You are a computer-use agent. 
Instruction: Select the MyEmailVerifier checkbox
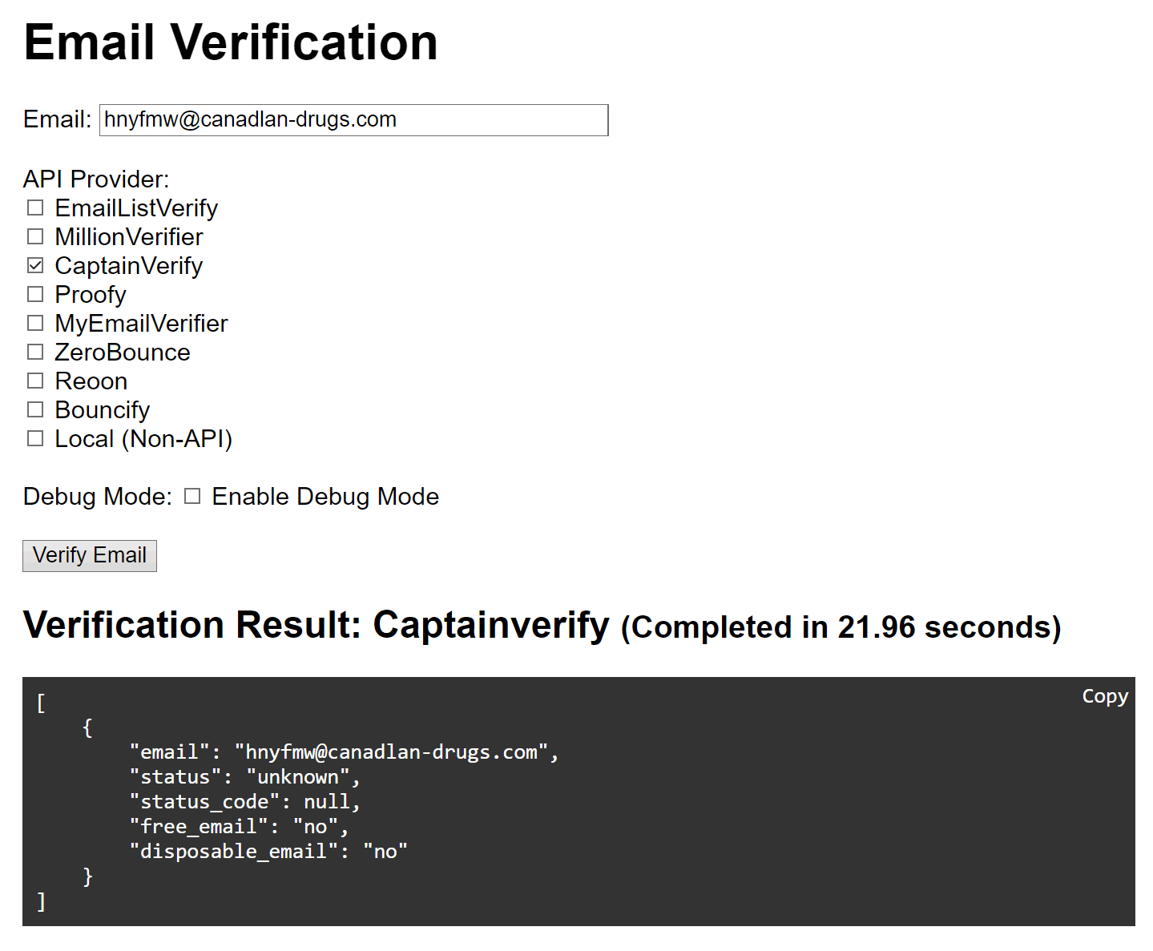pos(35,324)
